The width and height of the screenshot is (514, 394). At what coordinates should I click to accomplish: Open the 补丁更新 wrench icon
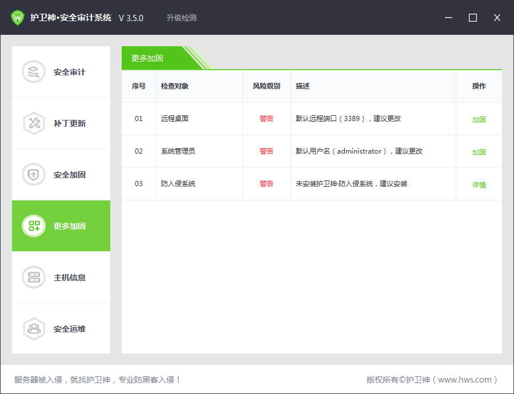click(x=34, y=123)
